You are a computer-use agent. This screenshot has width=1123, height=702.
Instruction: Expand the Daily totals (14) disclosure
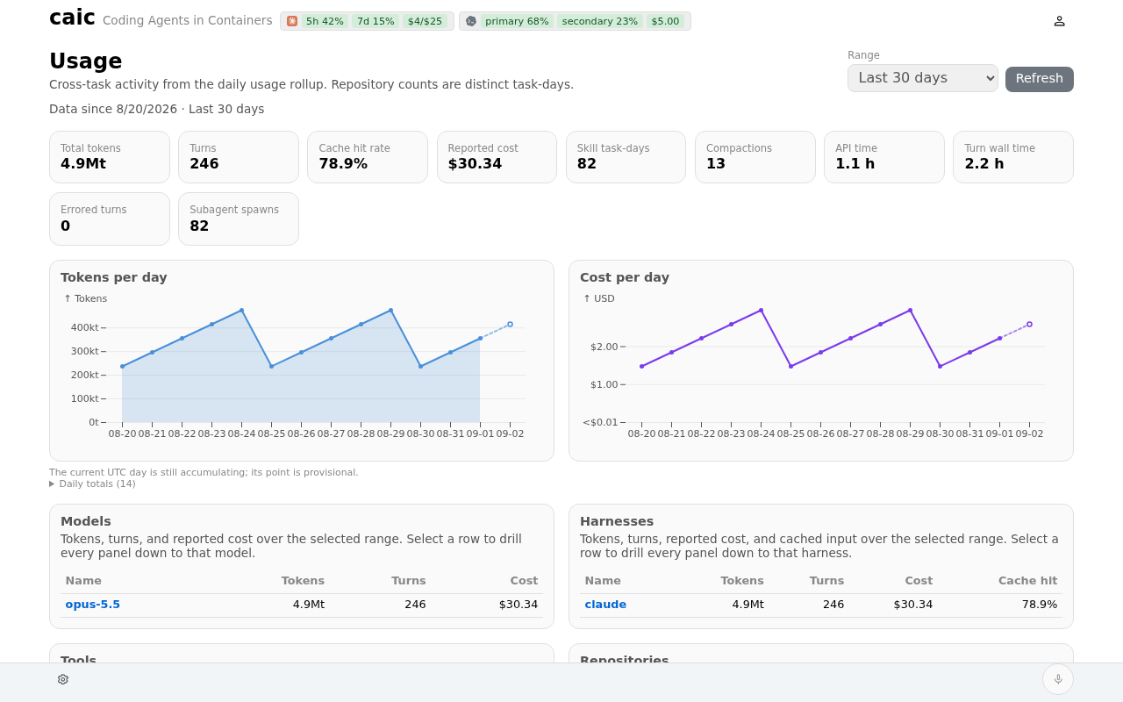coord(92,484)
